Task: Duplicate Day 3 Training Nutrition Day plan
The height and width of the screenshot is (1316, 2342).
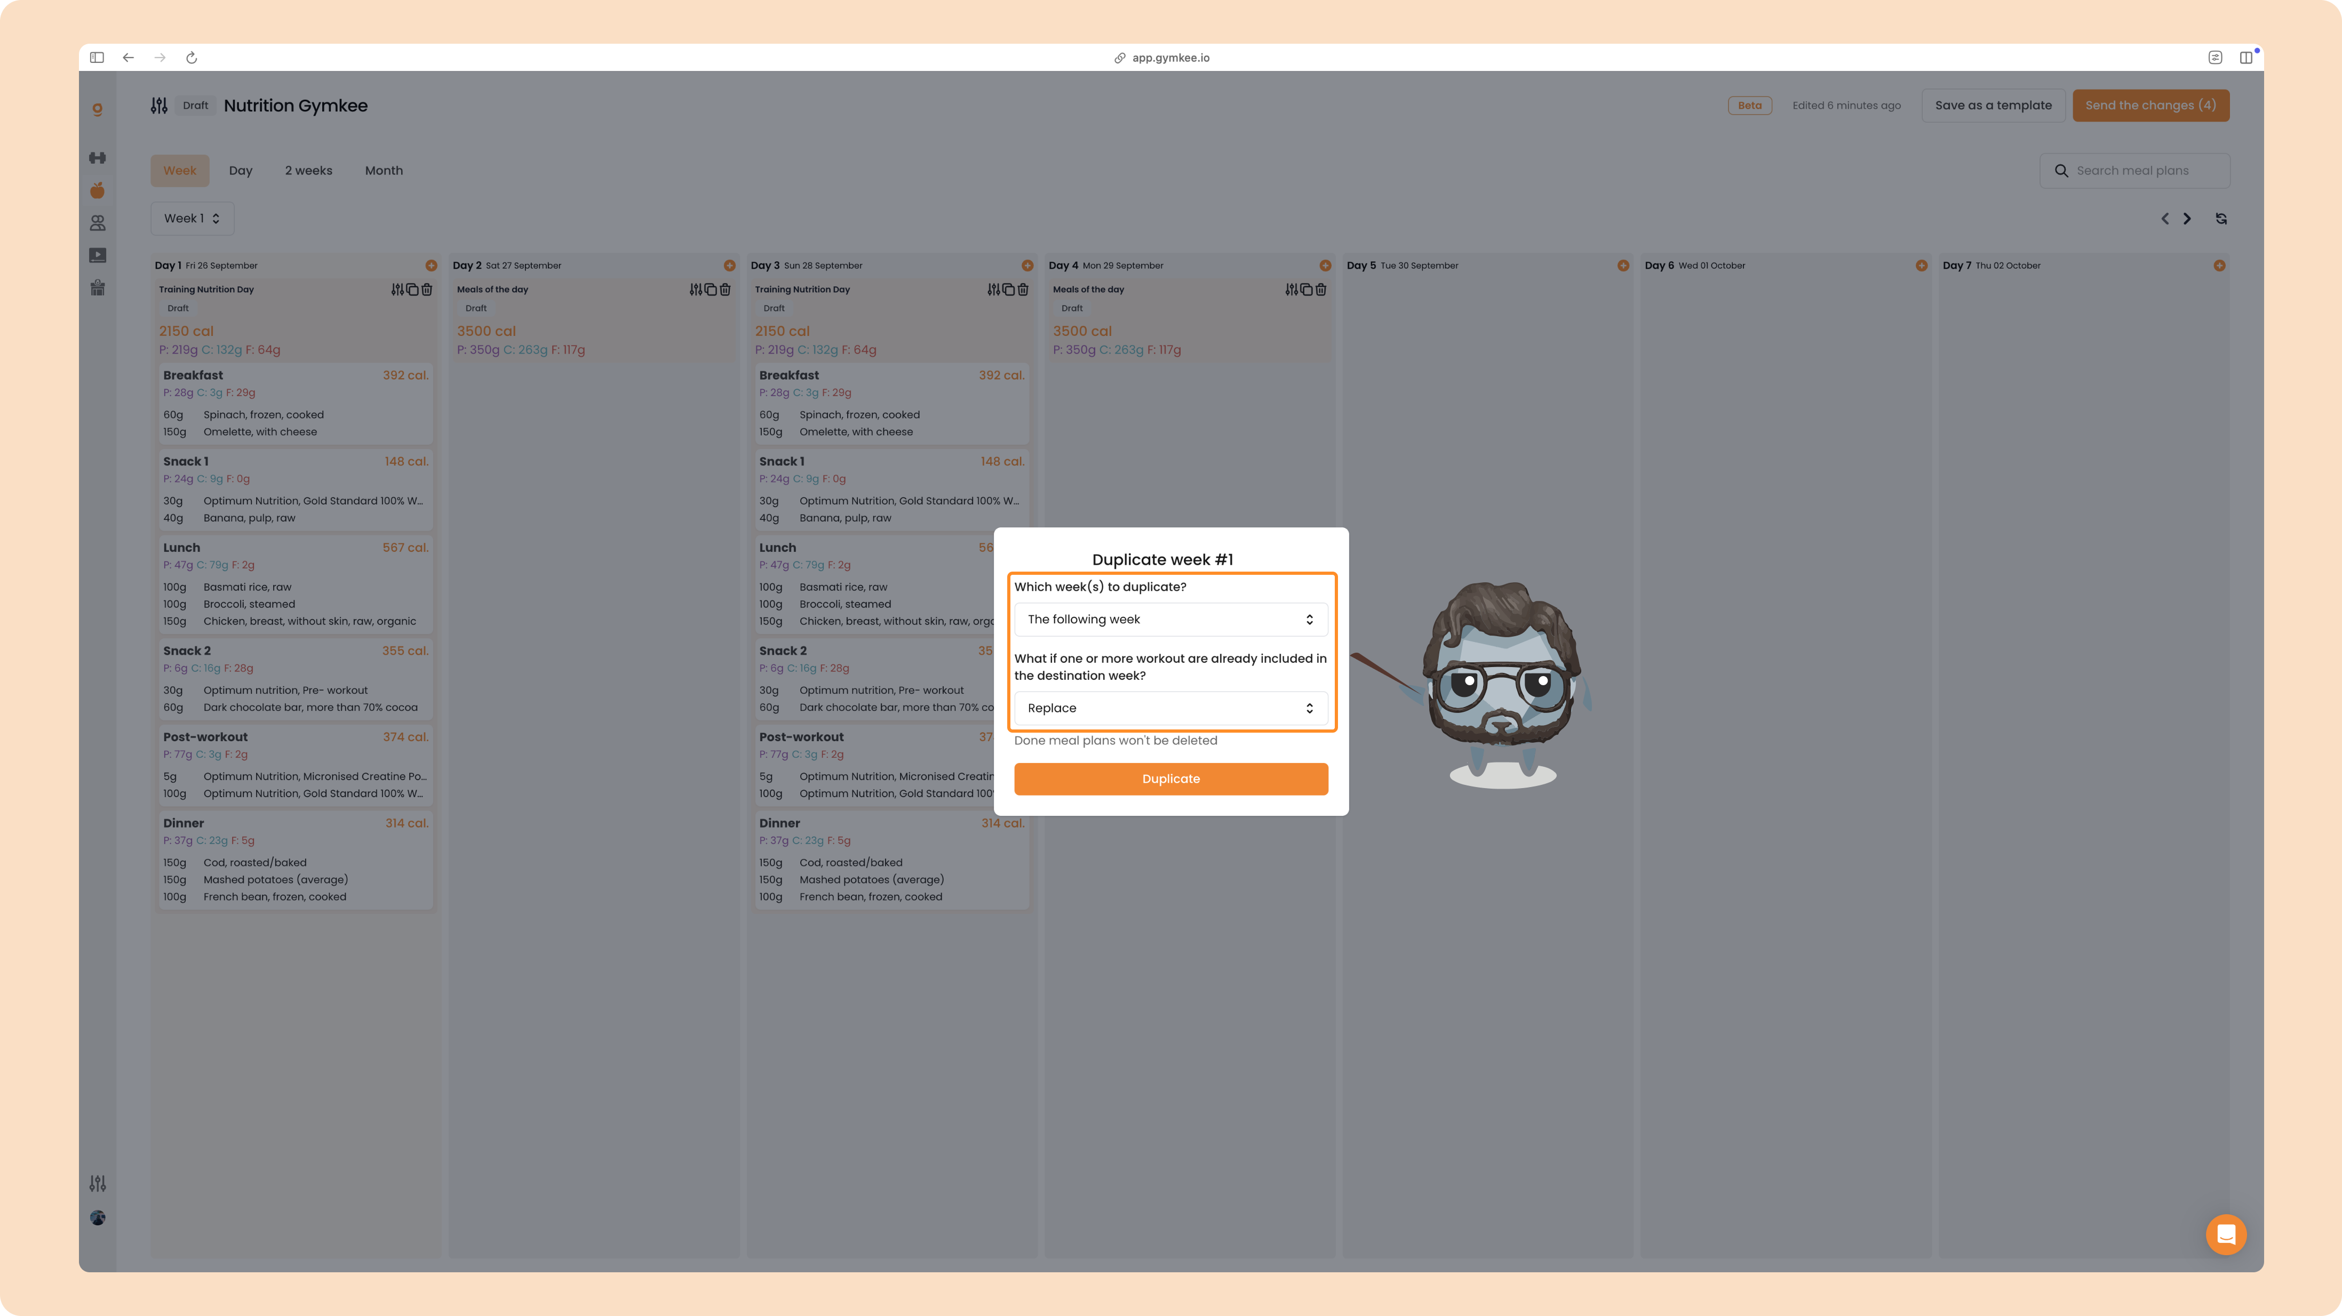Action: (x=1008, y=289)
